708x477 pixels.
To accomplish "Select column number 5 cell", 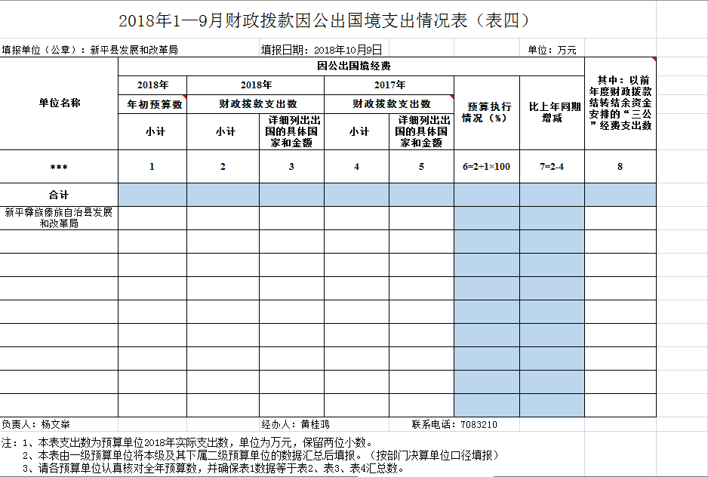I will [421, 167].
